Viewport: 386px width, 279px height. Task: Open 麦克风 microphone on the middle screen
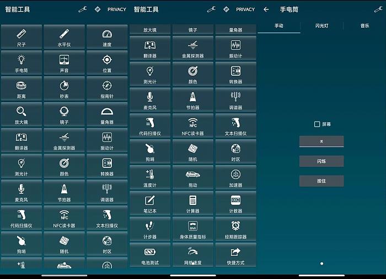pyautogui.click(x=150, y=100)
